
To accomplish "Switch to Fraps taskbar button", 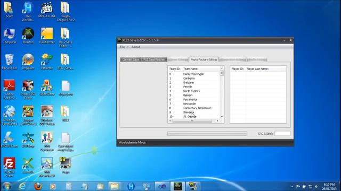I will pyautogui.click(x=193, y=186).
